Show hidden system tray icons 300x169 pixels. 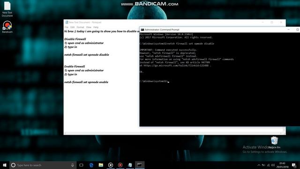coord(259,165)
